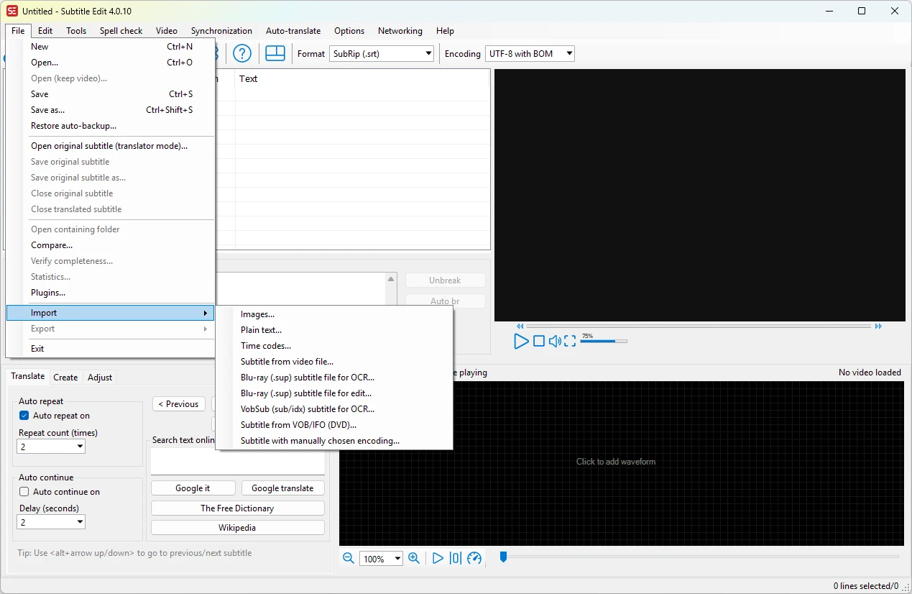
Task: Toggle the layout chooser toolbar icon
Action: pyautogui.click(x=275, y=53)
